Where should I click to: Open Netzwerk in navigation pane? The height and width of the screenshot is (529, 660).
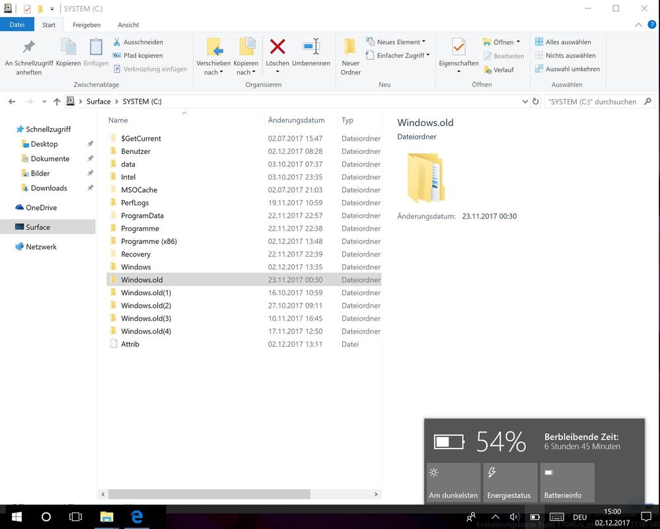click(x=41, y=246)
